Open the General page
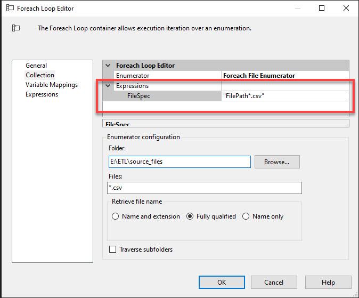359x298 pixels. [x=36, y=66]
